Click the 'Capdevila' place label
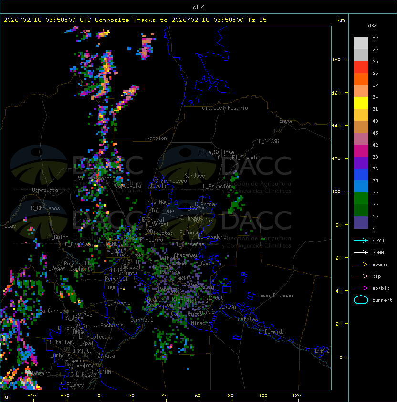 (128, 186)
